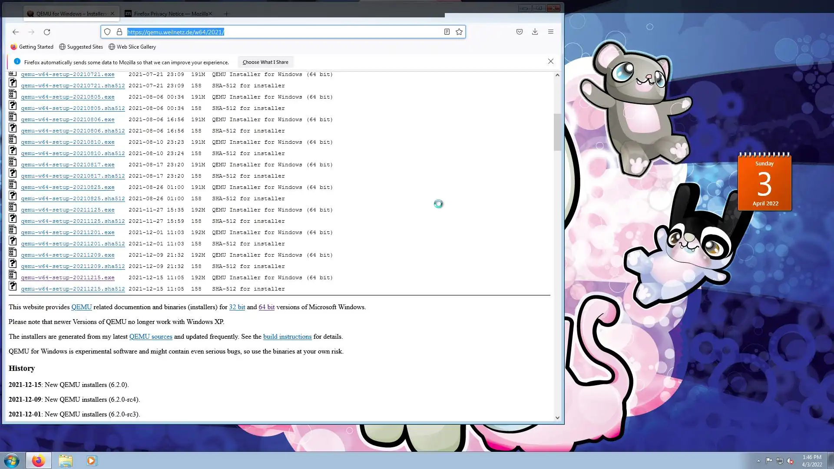Reload the current page

47,32
